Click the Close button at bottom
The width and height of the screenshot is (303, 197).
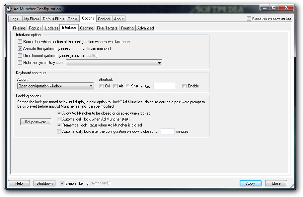[276, 183]
